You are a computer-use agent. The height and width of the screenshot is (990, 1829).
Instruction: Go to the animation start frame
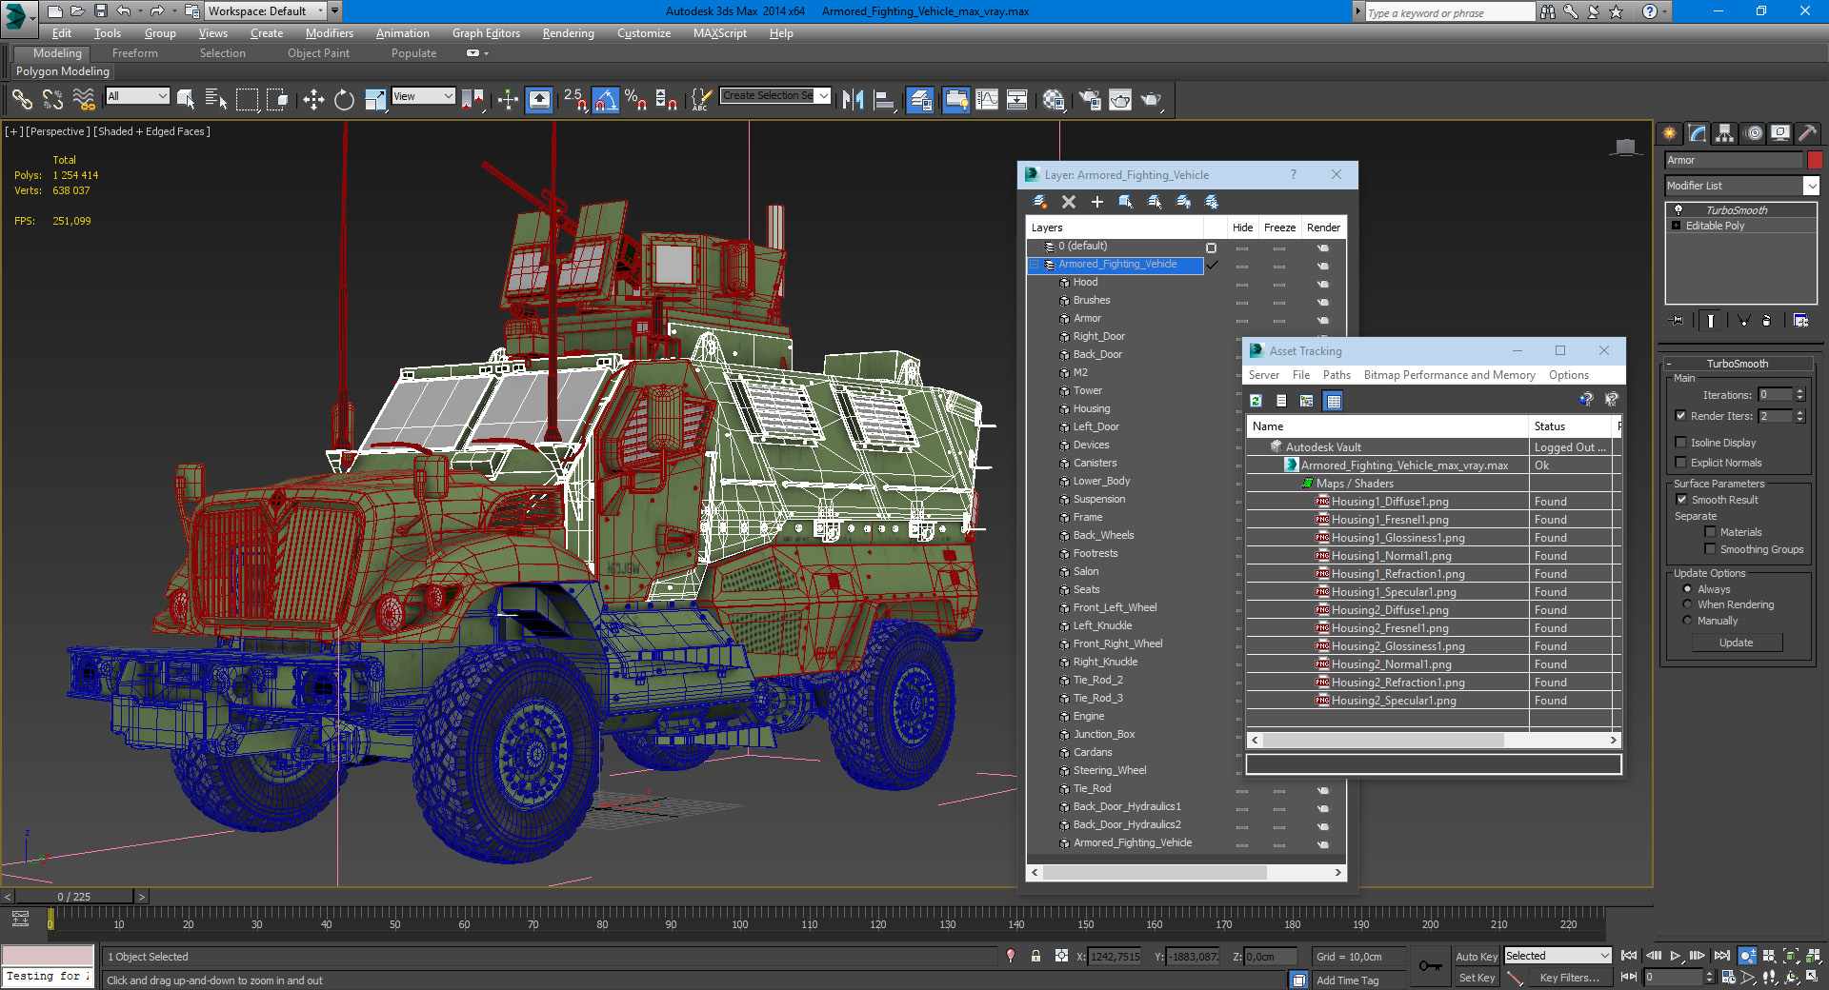coord(1629,956)
